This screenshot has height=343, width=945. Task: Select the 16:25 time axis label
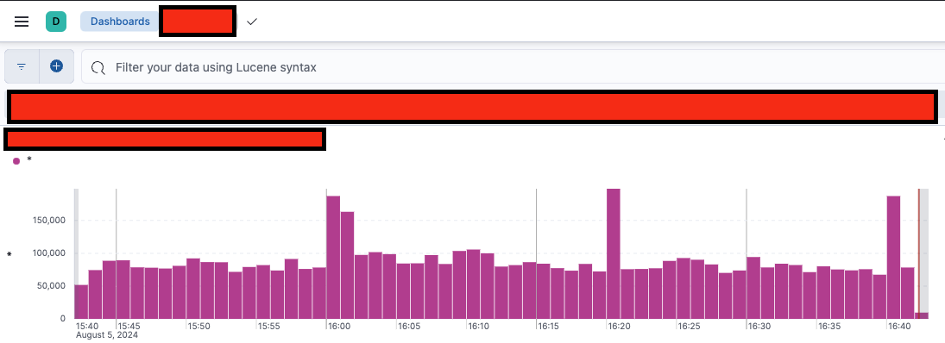coord(690,326)
